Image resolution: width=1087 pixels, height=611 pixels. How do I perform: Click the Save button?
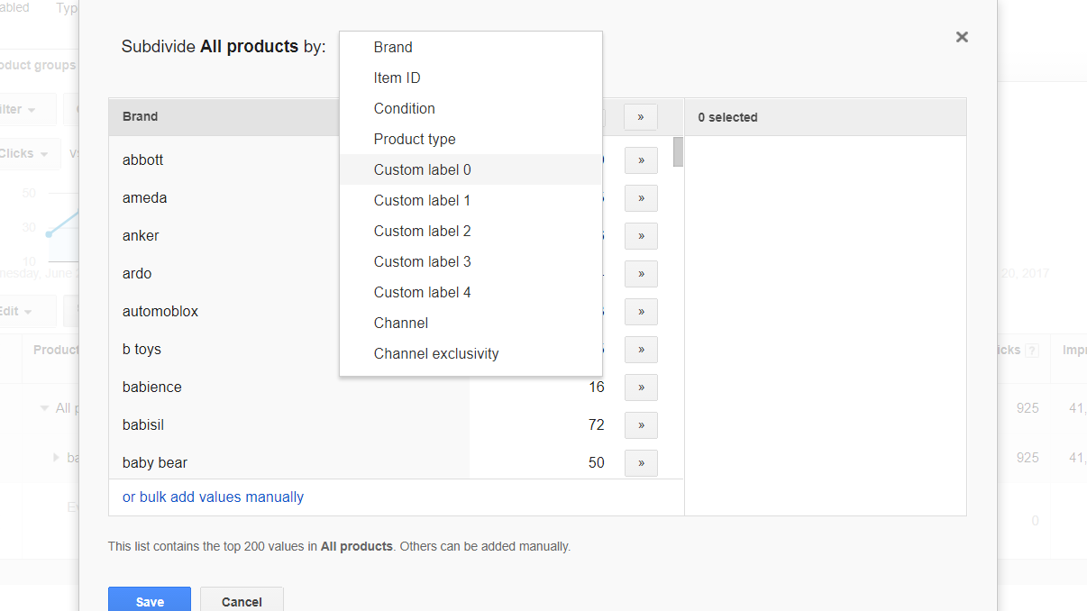[x=150, y=601]
